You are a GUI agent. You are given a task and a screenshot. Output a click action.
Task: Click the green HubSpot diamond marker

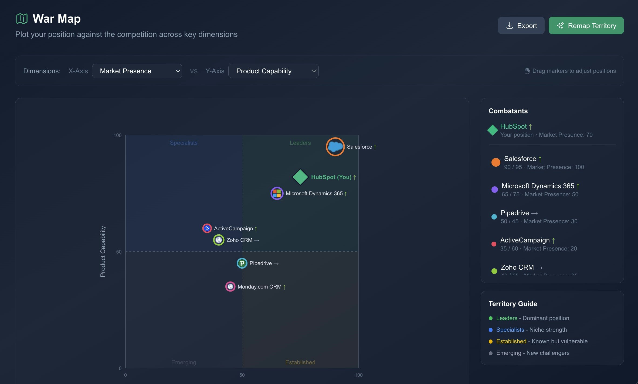(300, 177)
